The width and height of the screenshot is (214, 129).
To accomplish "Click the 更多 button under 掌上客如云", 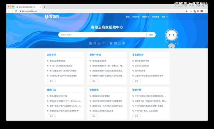I will pyautogui.click(x=137, y=81).
